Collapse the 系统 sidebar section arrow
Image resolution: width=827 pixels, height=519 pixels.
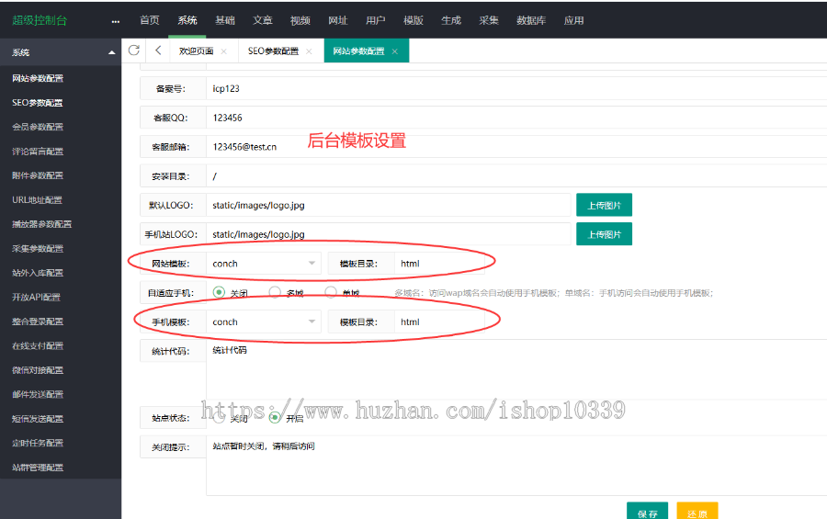coord(111,52)
